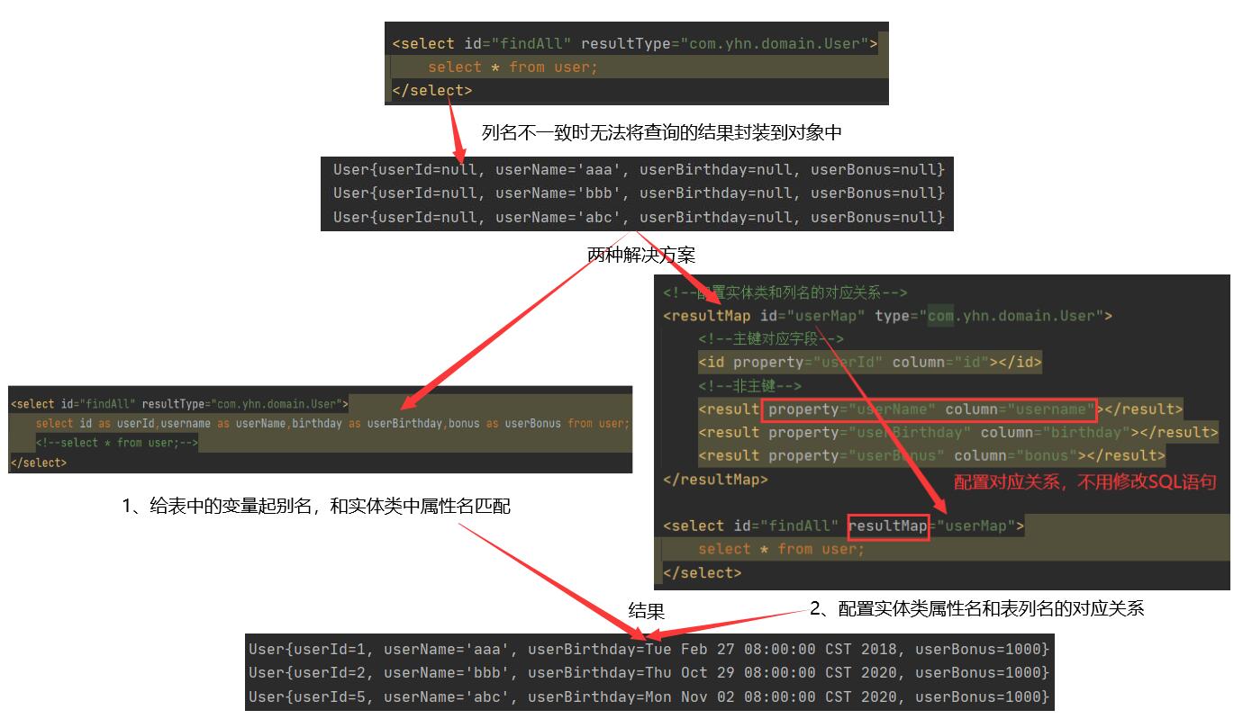Select the null output row with userName='aaa'
Image resolution: width=1252 pixels, height=728 pixels.
point(639,169)
